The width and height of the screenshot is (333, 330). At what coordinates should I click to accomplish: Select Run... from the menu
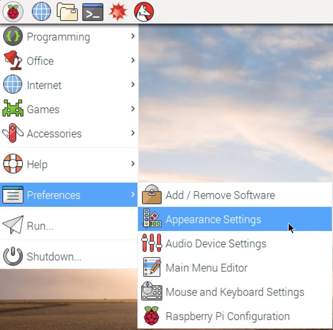click(39, 226)
